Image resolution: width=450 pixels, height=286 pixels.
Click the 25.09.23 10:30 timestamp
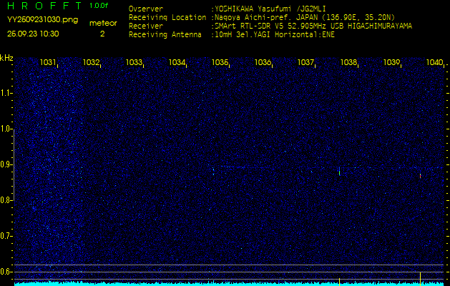pos(33,34)
